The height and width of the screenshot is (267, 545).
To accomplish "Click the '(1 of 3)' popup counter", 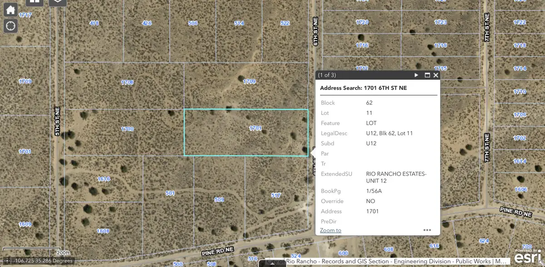I will tap(327, 75).
